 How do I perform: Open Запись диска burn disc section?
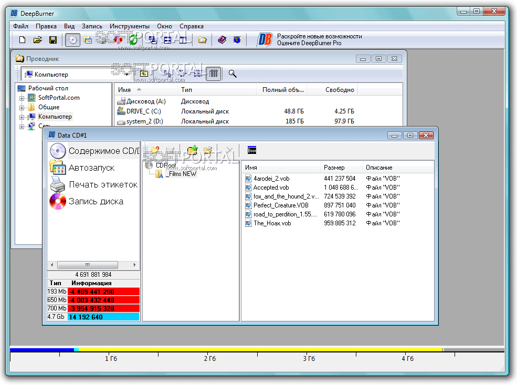coord(96,201)
